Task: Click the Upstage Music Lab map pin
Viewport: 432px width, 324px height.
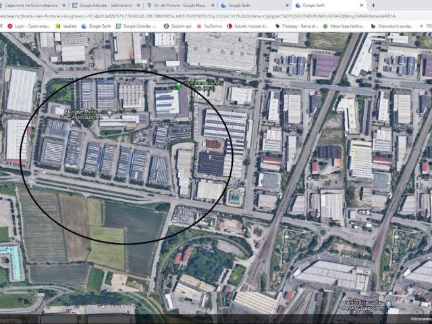Action: [x=109, y=113]
